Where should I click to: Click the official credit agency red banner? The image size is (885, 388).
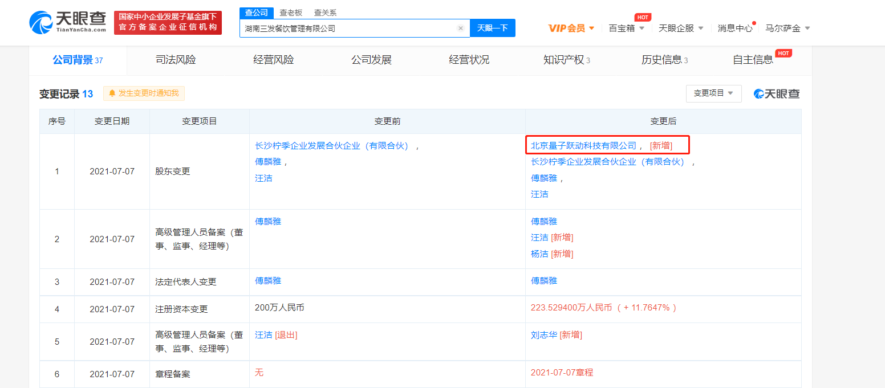[x=168, y=23]
